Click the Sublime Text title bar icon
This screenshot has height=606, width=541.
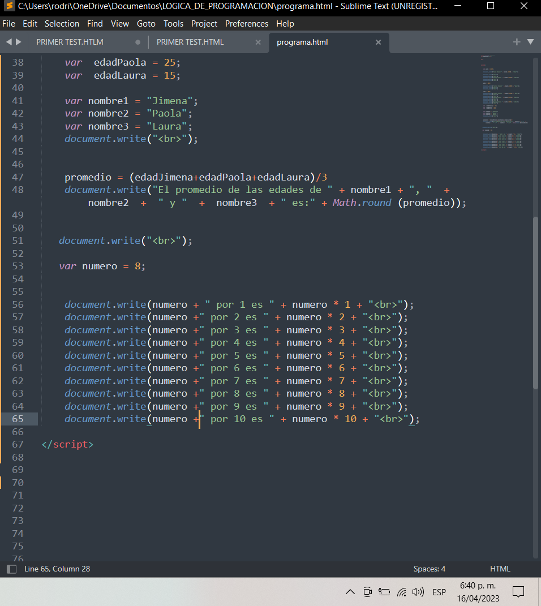[10, 6]
